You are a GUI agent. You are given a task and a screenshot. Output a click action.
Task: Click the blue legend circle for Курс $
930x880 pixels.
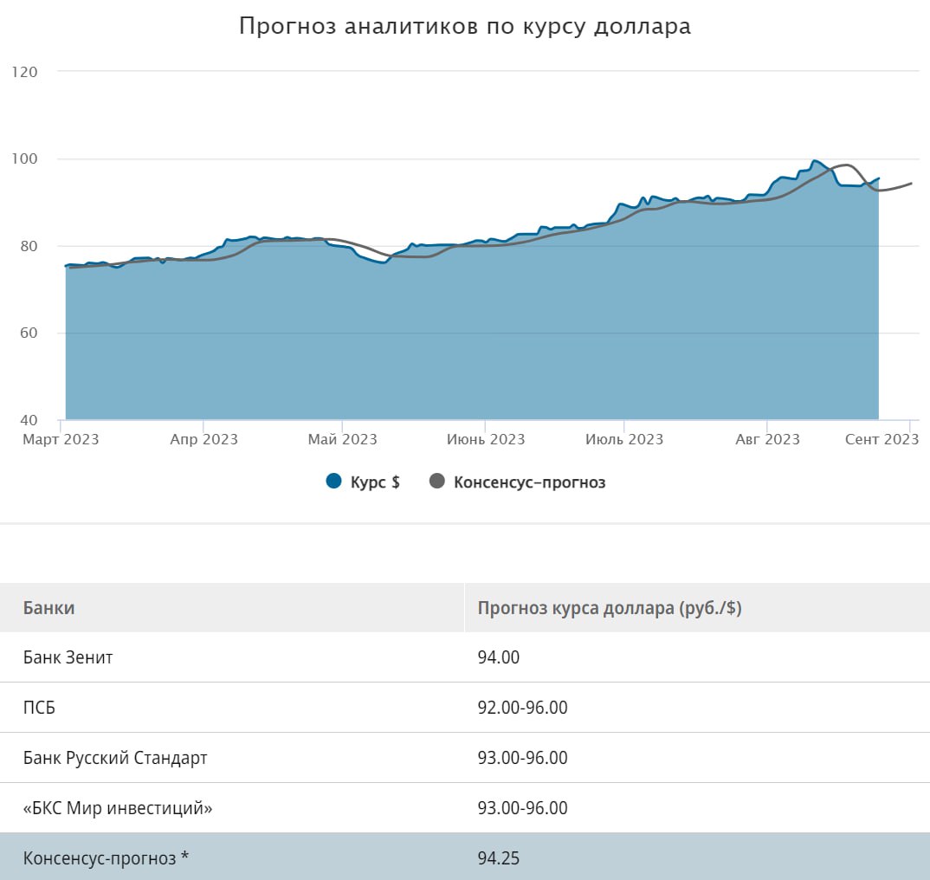pos(334,482)
